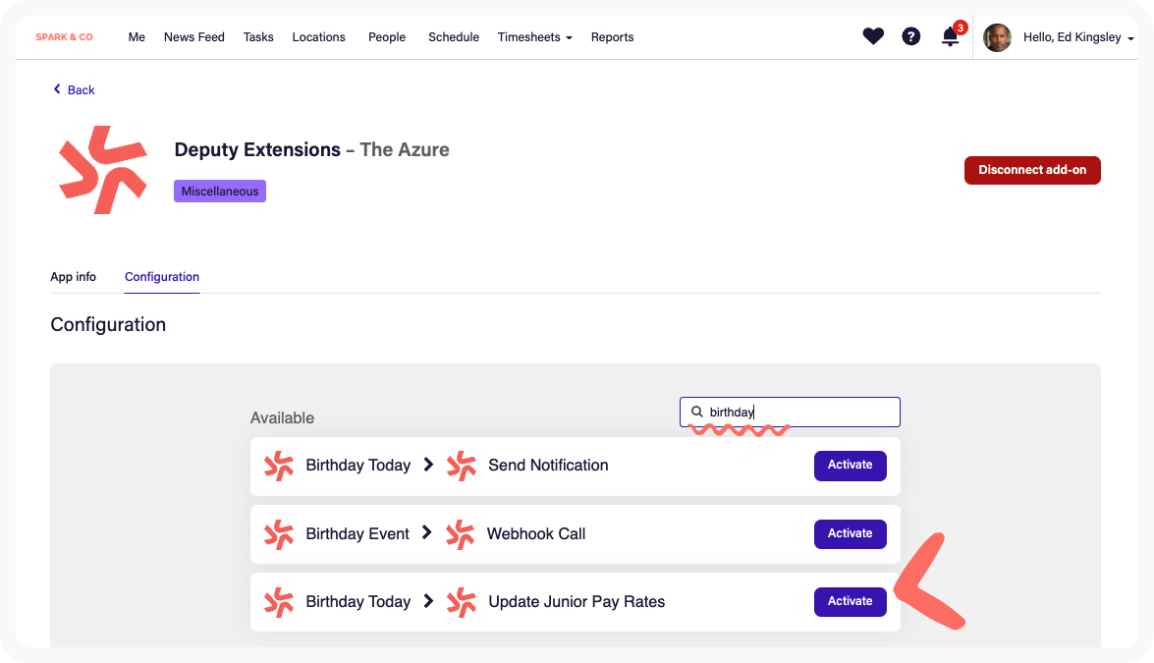Click Deputy icon next to Send Notification
Image resolution: width=1154 pixels, height=663 pixels.
click(x=462, y=466)
